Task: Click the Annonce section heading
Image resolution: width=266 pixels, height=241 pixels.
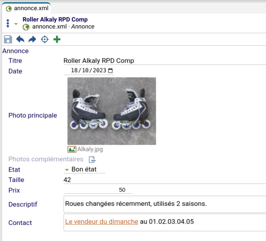Action: tap(16, 51)
